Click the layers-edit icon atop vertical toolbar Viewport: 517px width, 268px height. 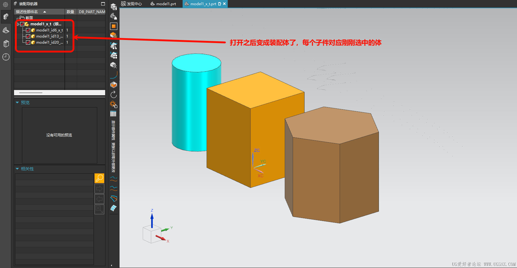(x=114, y=7)
